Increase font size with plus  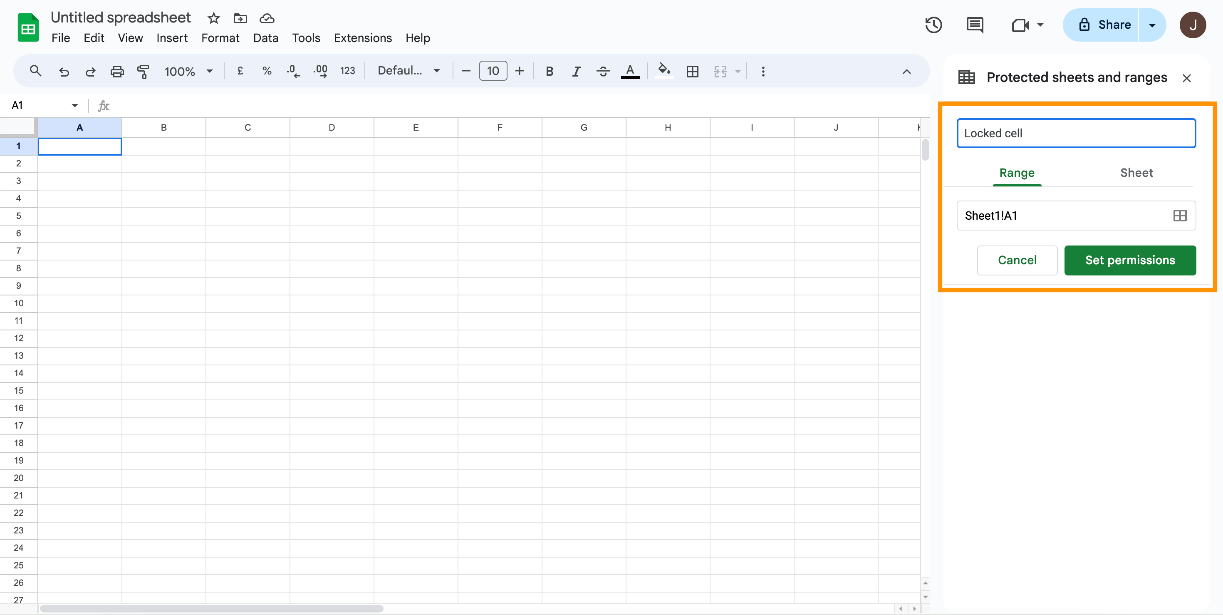520,71
